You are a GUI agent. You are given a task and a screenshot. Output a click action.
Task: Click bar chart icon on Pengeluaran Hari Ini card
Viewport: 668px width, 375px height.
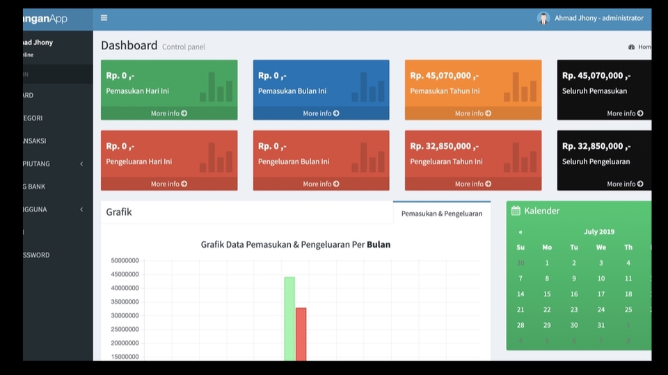click(216, 157)
